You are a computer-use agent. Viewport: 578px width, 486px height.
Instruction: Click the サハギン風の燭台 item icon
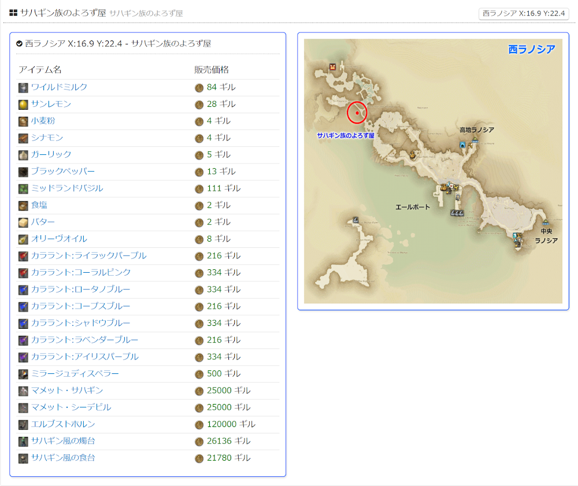click(23, 442)
